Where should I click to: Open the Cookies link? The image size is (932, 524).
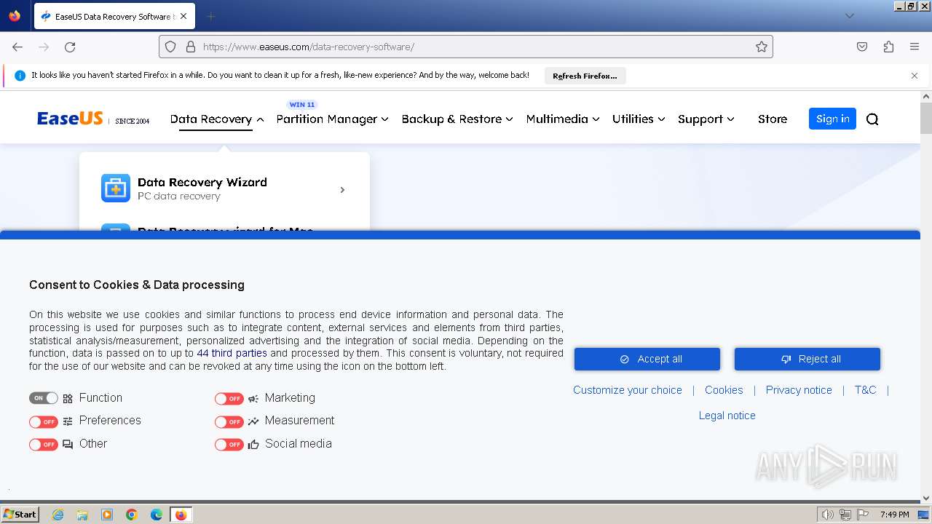click(724, 390)
